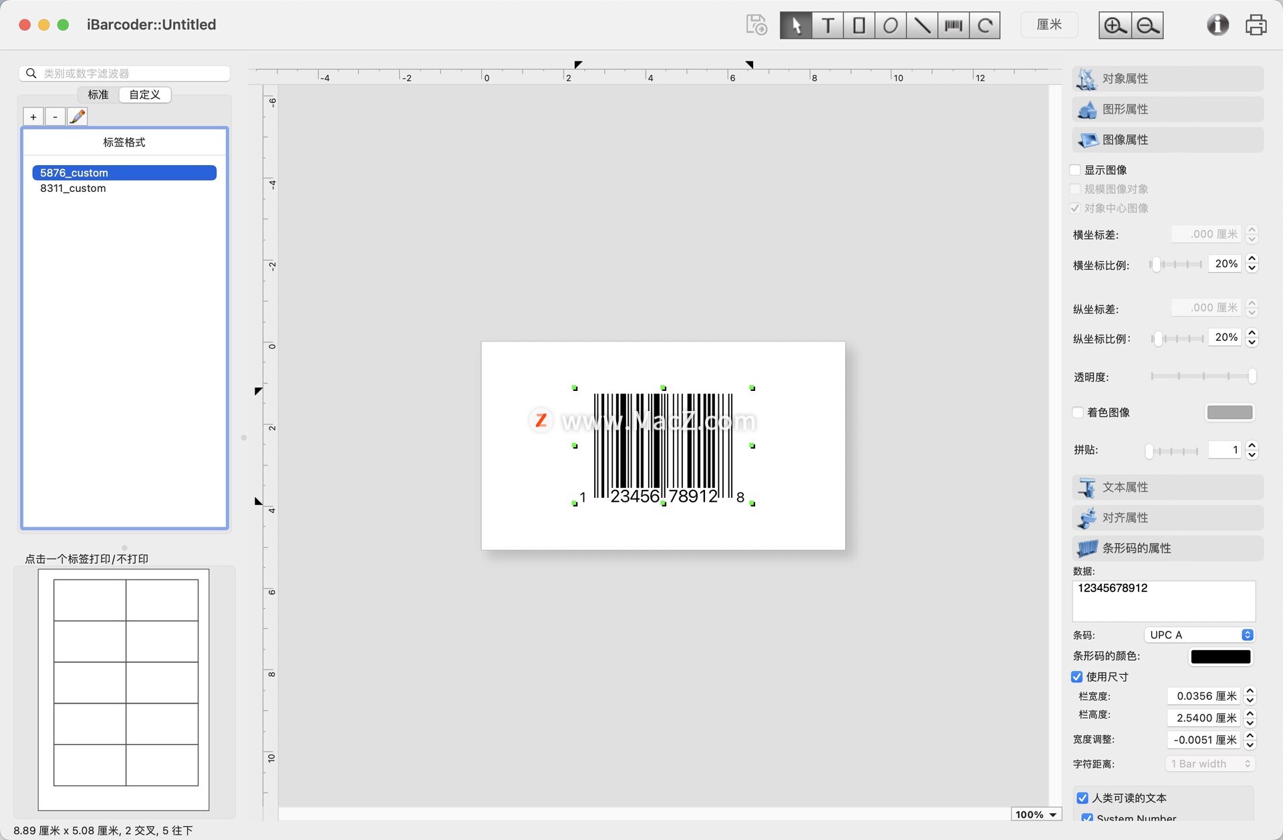
Task: Select the Rectangle tool
Action: (x=859, y=25)
